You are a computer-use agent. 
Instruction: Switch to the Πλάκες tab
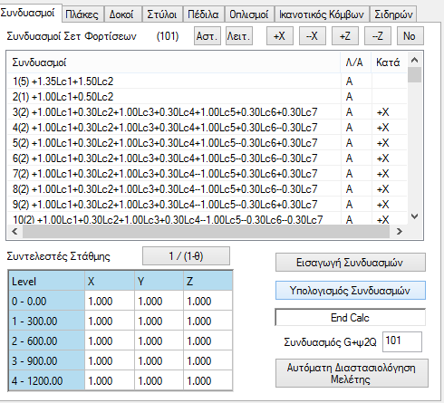[x=82, y=14]
